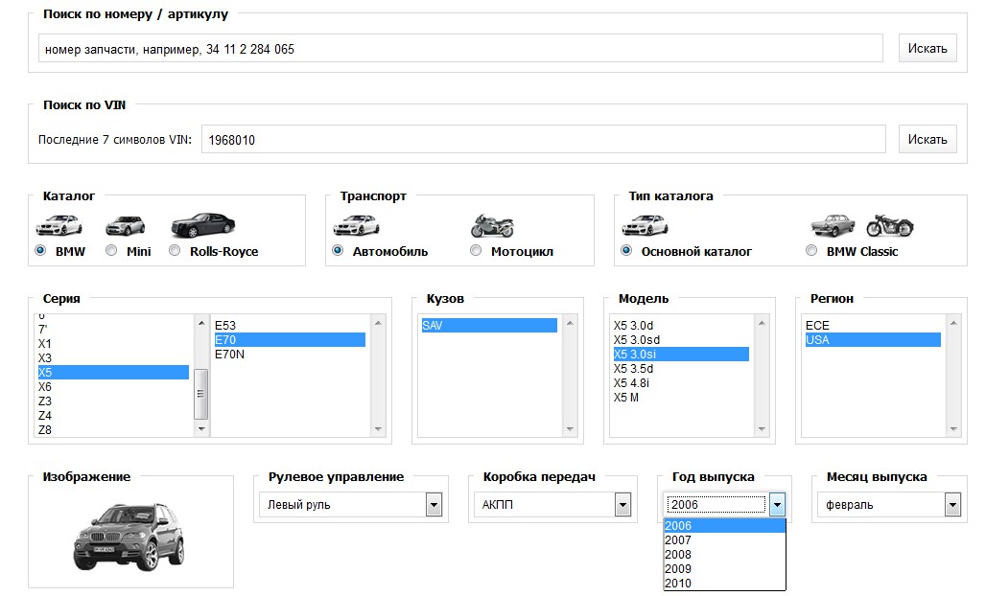This screenshot has width=986, height=596.
Task: Focus the VIN last 7 symbols field
Action: (543, 140)
